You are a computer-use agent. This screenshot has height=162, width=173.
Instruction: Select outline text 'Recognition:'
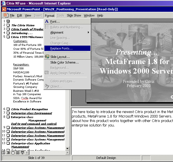(21, 64)
